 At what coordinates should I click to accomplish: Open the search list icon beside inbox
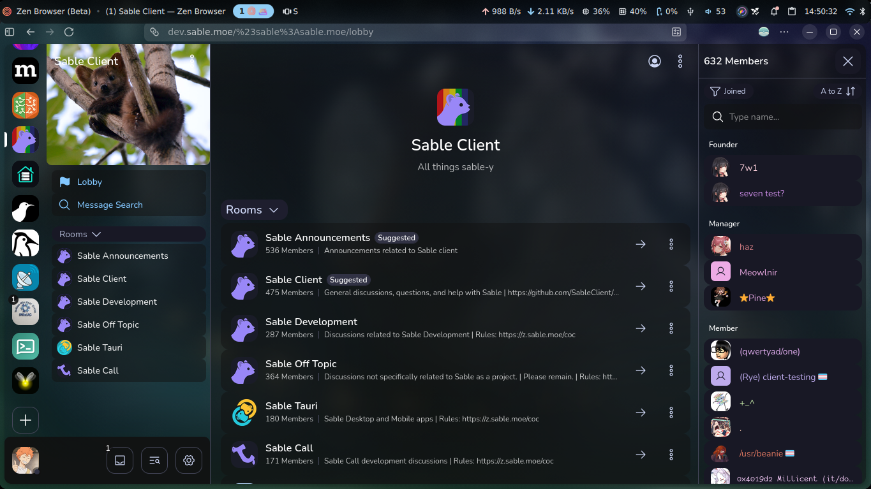tap(154, 460)
